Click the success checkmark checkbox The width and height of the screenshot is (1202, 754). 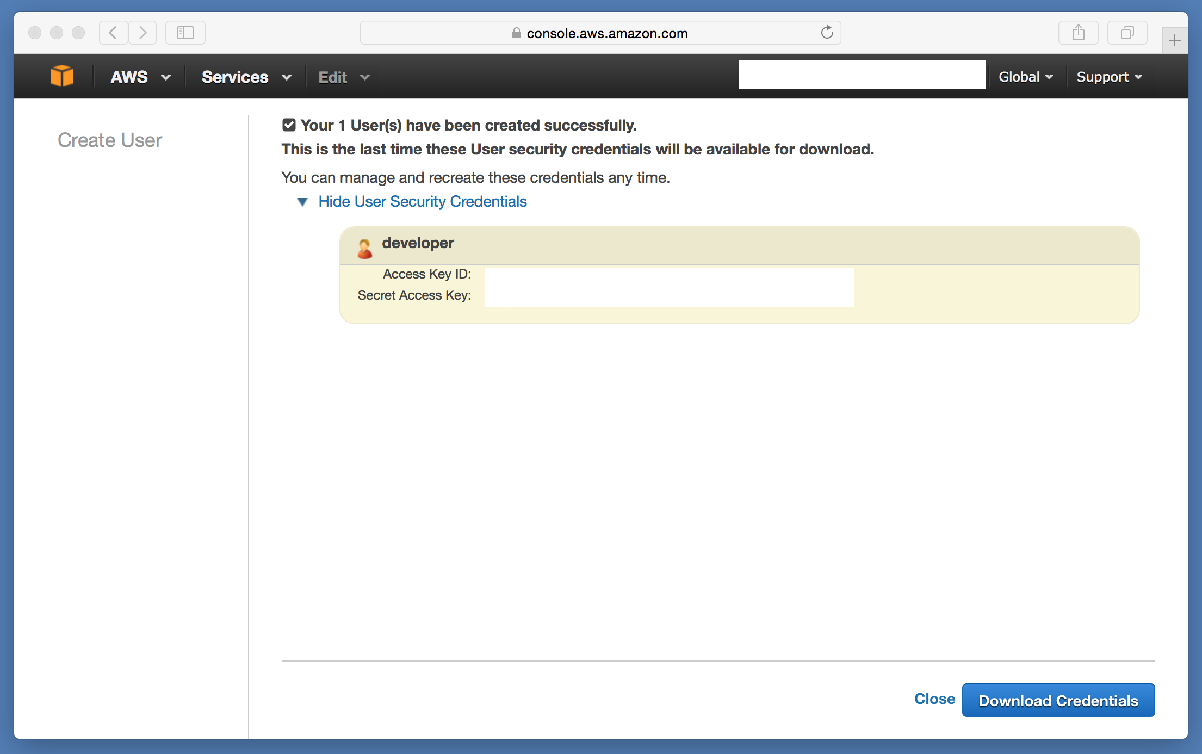289,125
